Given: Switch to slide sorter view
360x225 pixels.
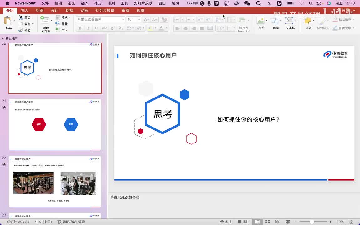Looking at the screenshot, I should tap(267, 222).
